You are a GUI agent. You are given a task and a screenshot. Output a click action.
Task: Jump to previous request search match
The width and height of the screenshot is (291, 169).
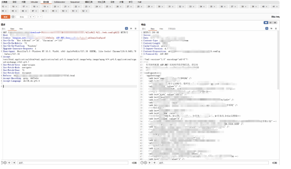click(9, 163)
